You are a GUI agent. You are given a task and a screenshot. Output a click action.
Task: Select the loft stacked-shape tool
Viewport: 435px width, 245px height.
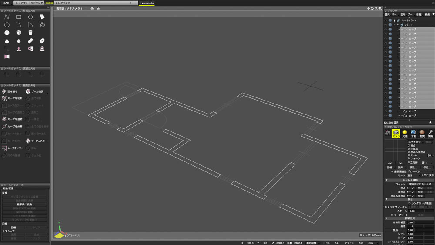[x=42, y=49]
